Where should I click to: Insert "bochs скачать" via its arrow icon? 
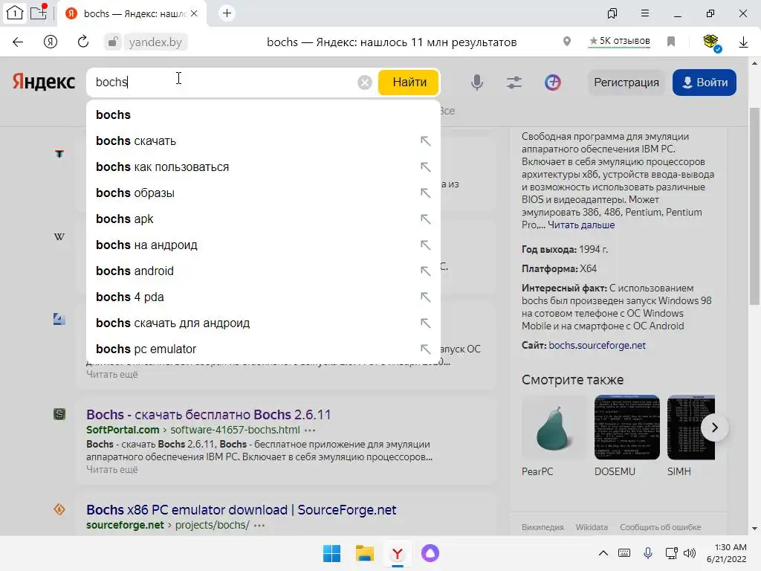click(425, 141)
